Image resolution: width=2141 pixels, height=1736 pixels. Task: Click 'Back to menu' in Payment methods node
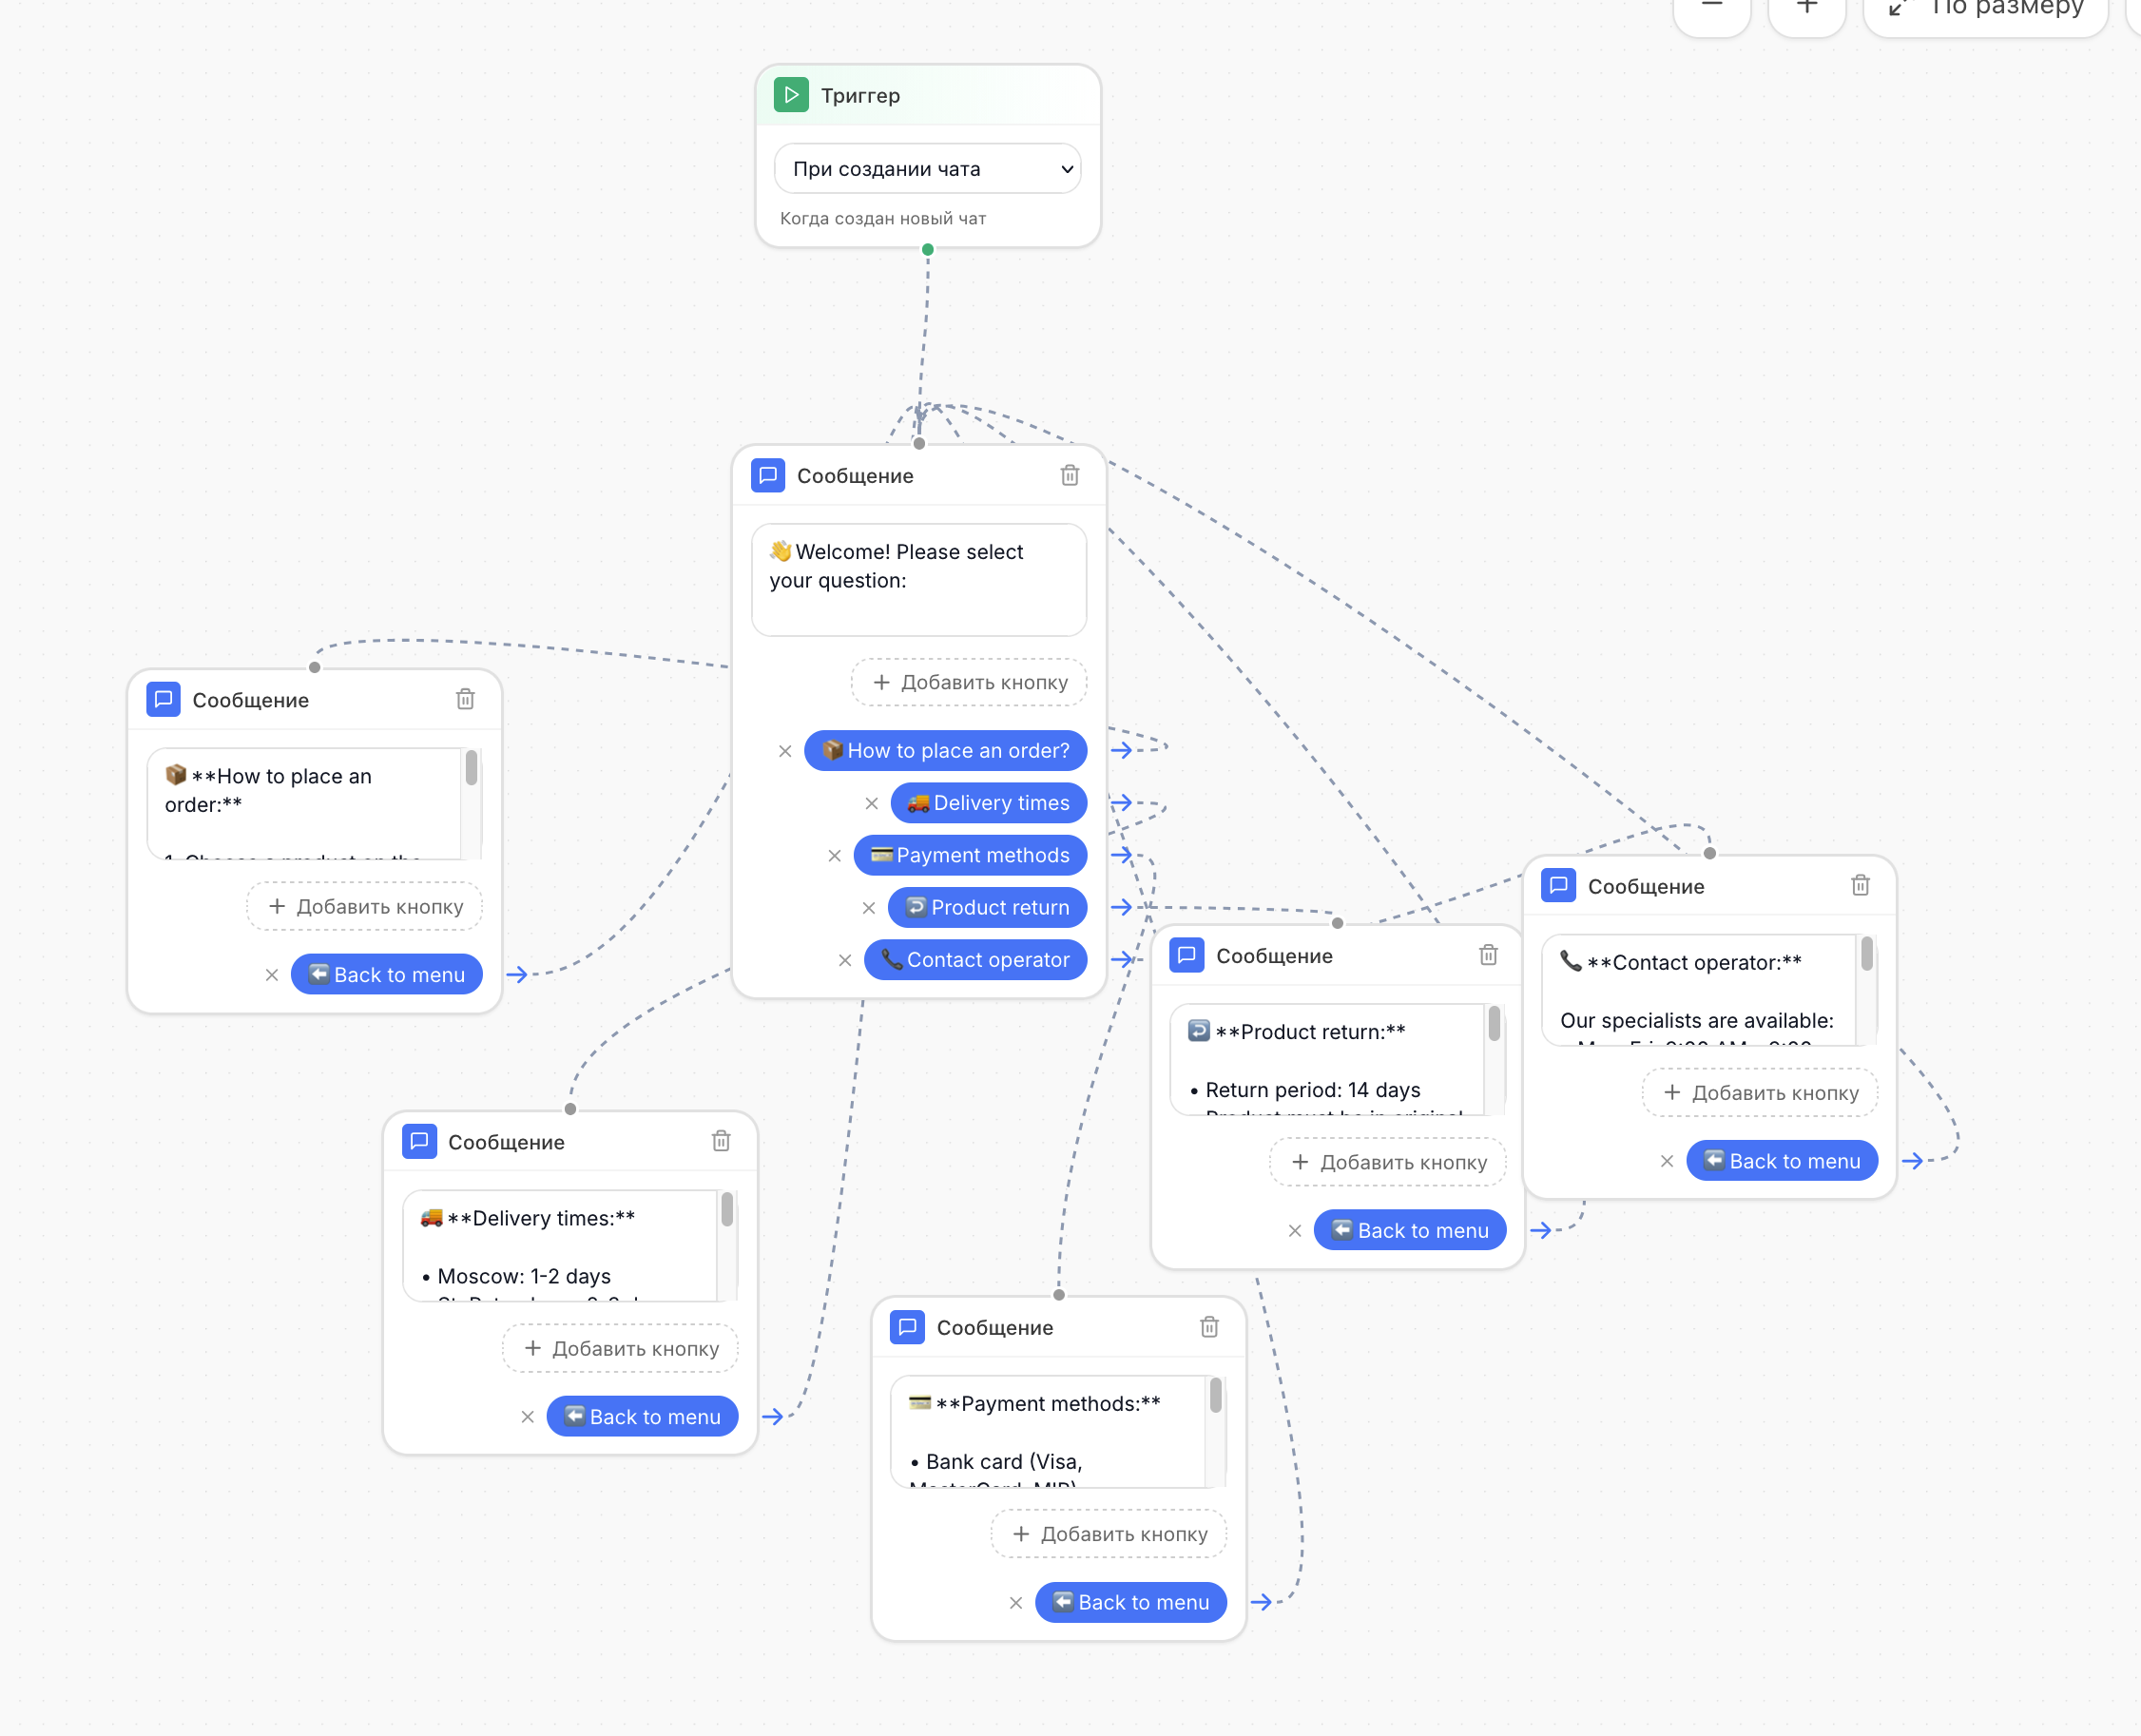tap(1131, 1602)
